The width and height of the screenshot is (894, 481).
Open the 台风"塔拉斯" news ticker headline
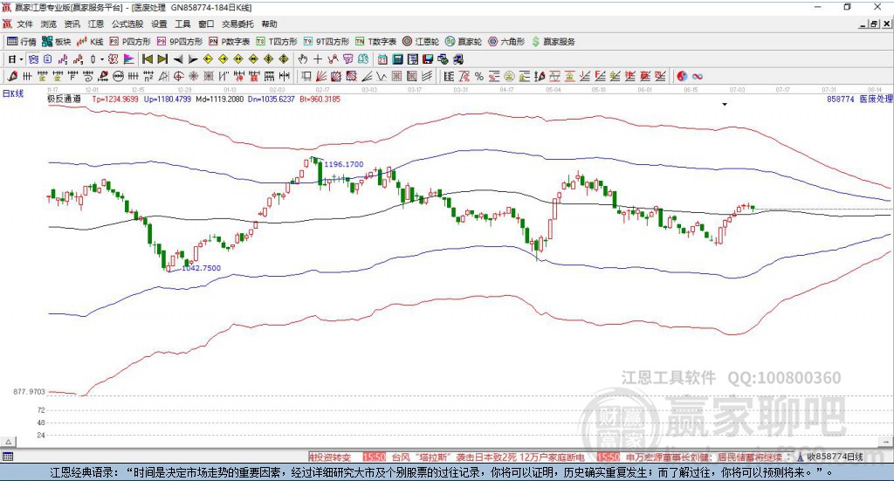point(488,457)
